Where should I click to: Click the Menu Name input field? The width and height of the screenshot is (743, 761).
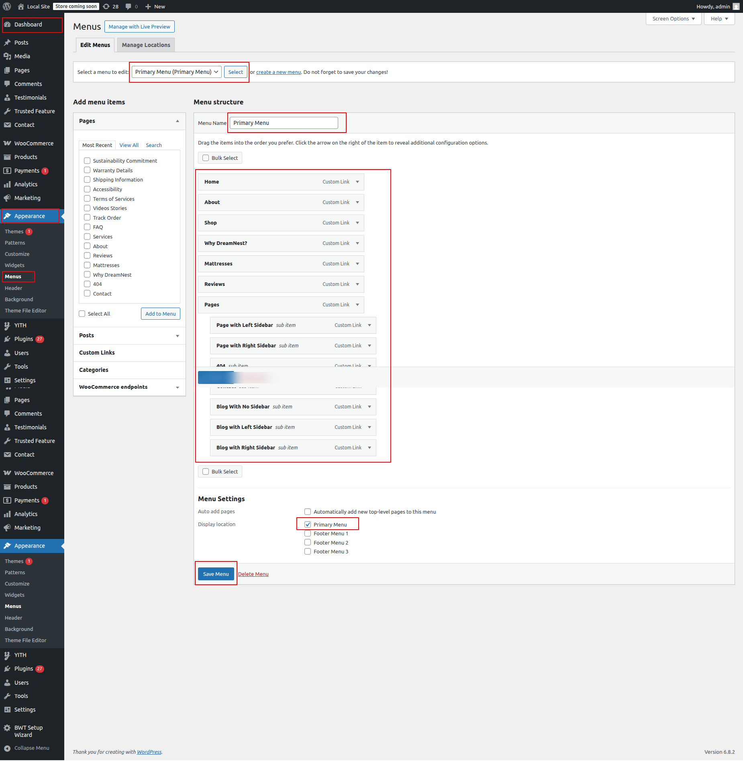coord(284,123)
